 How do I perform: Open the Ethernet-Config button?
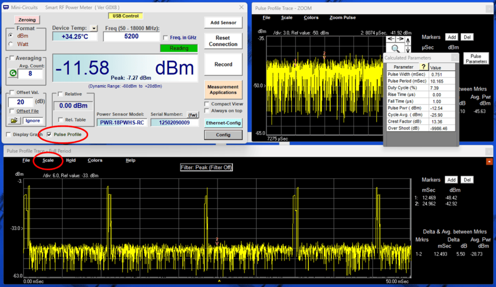point(223,123)
